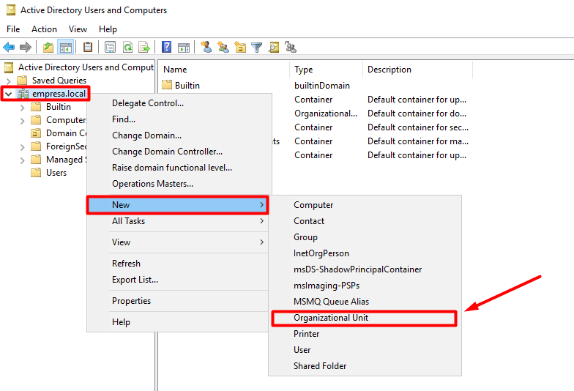Open Properties from the context menu
The width and height of the screenshot is (574, 391).
point(178,301)
